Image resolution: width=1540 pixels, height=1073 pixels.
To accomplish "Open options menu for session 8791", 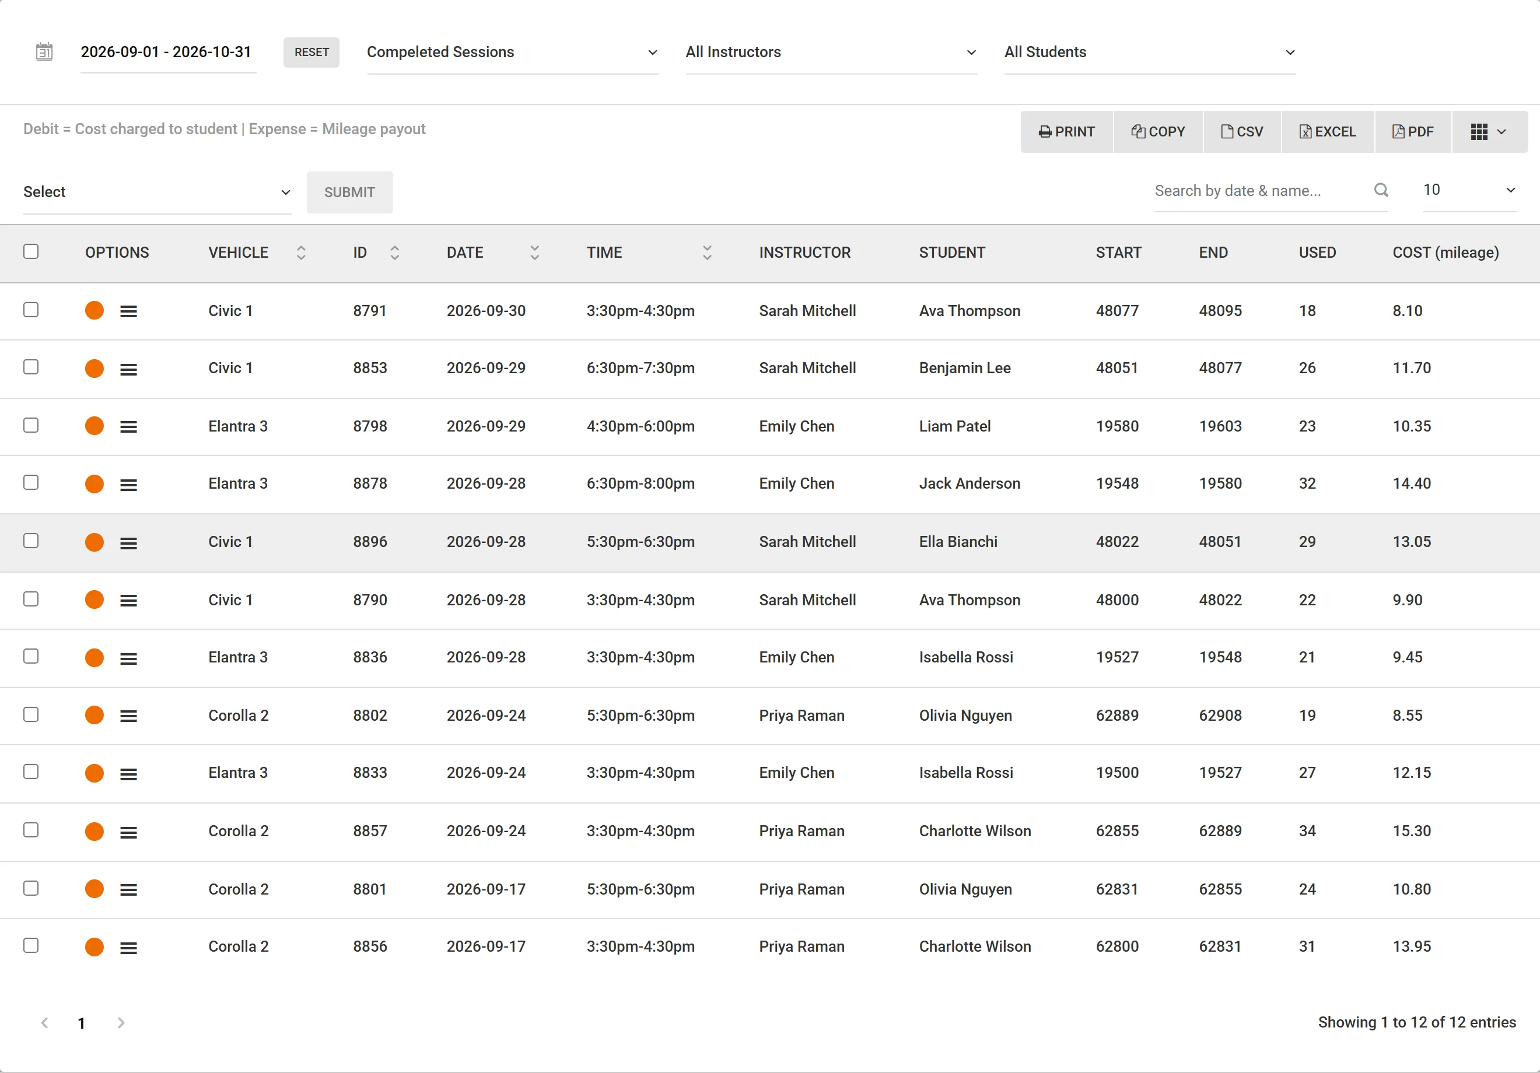I will click(129, 311).
